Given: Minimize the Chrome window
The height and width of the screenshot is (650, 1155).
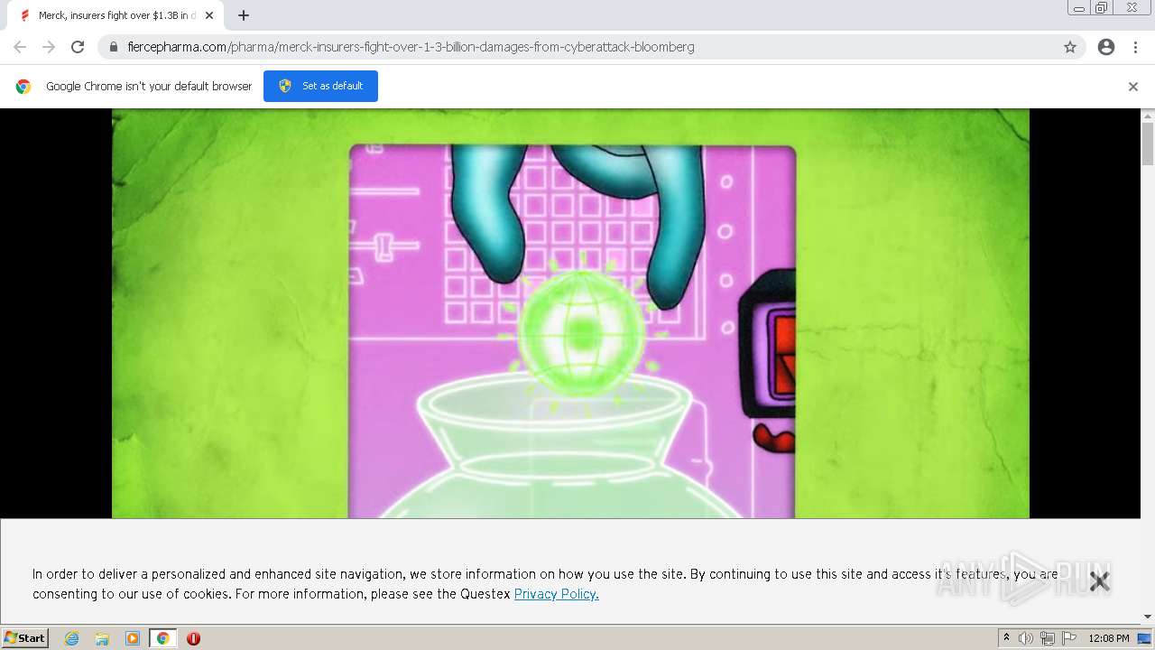Looking at the screenshot, I should click(x=1079, y=8).
